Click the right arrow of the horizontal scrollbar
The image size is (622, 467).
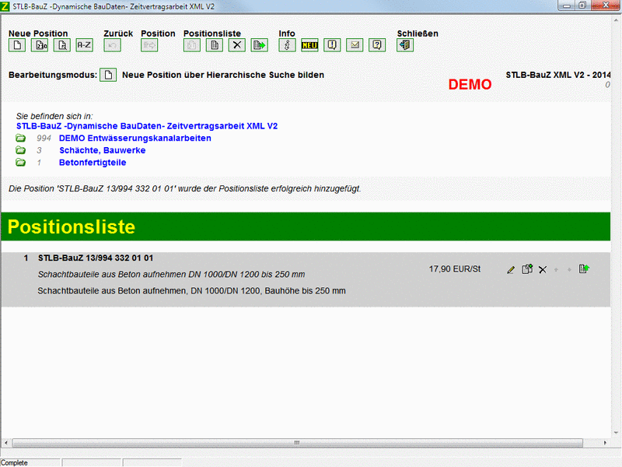605,442
